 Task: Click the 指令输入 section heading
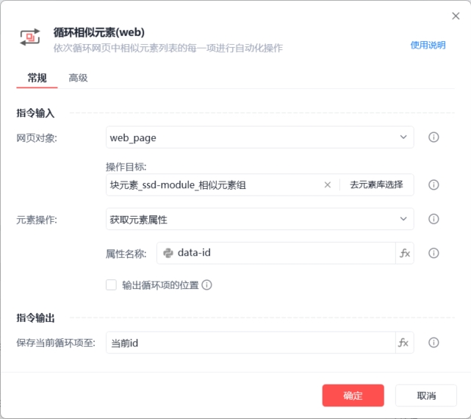pyautogui.click(x=35, y=113)
